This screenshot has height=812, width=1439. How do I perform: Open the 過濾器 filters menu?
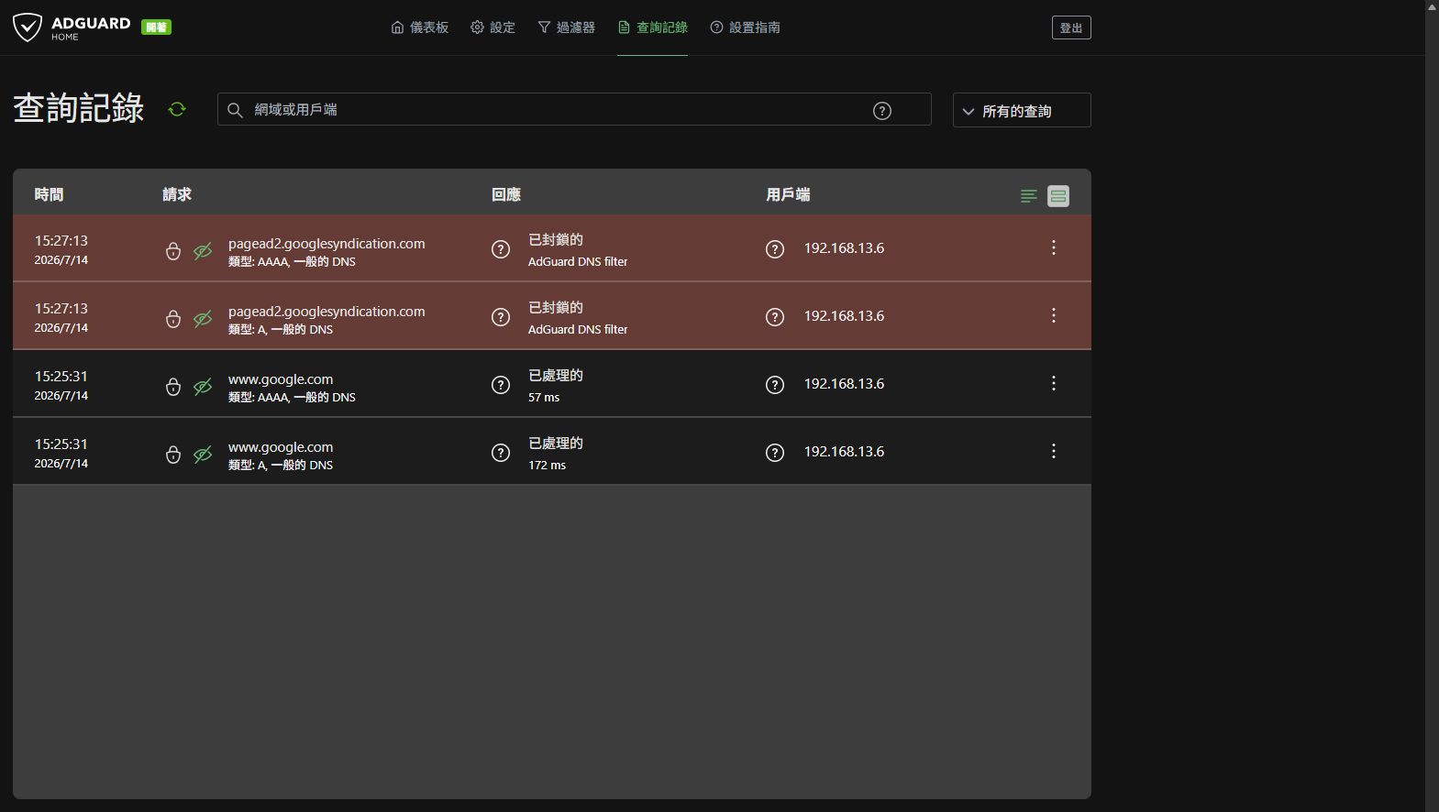click(566, 27)
